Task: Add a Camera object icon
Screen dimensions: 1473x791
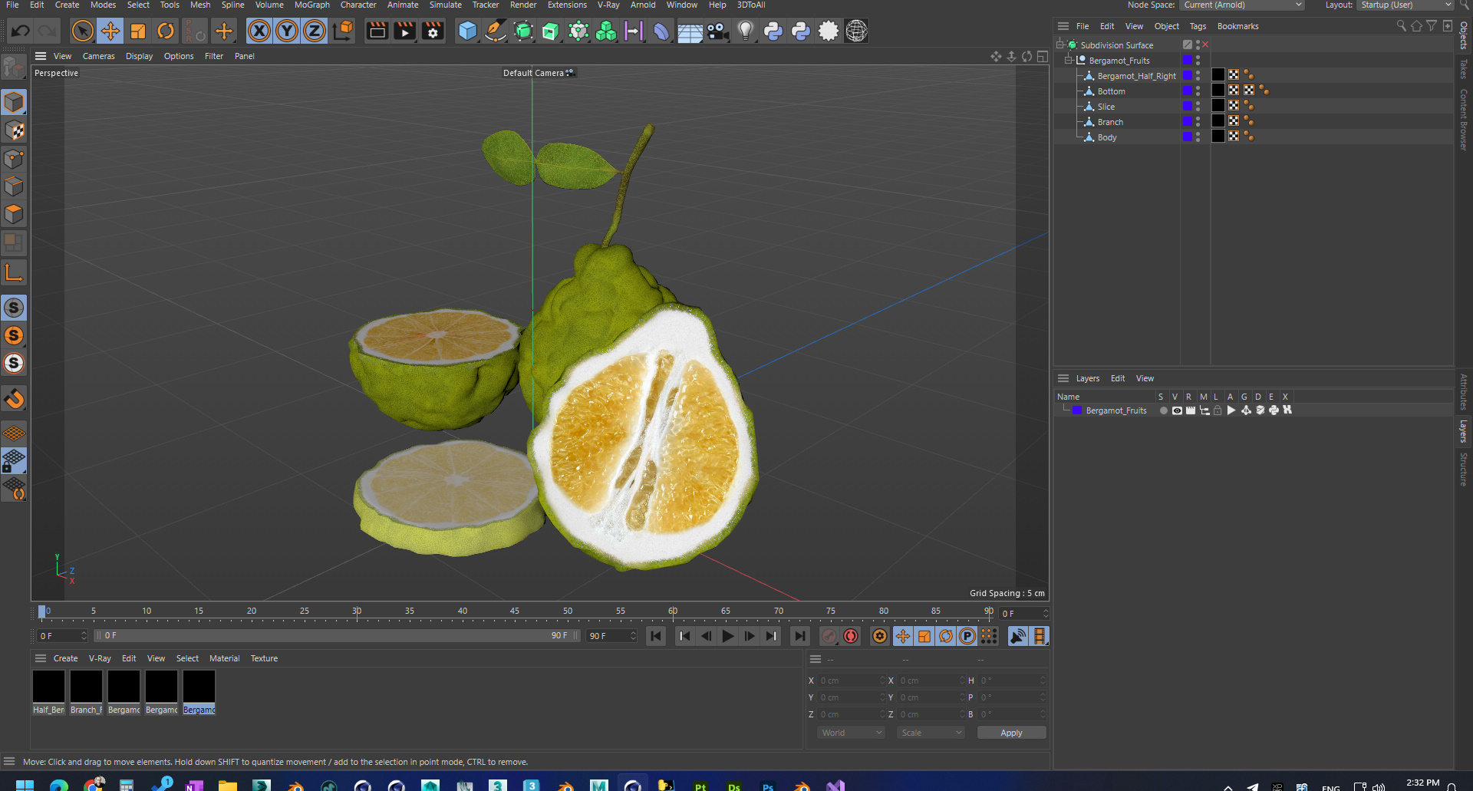Action: [x=717, y=31]
